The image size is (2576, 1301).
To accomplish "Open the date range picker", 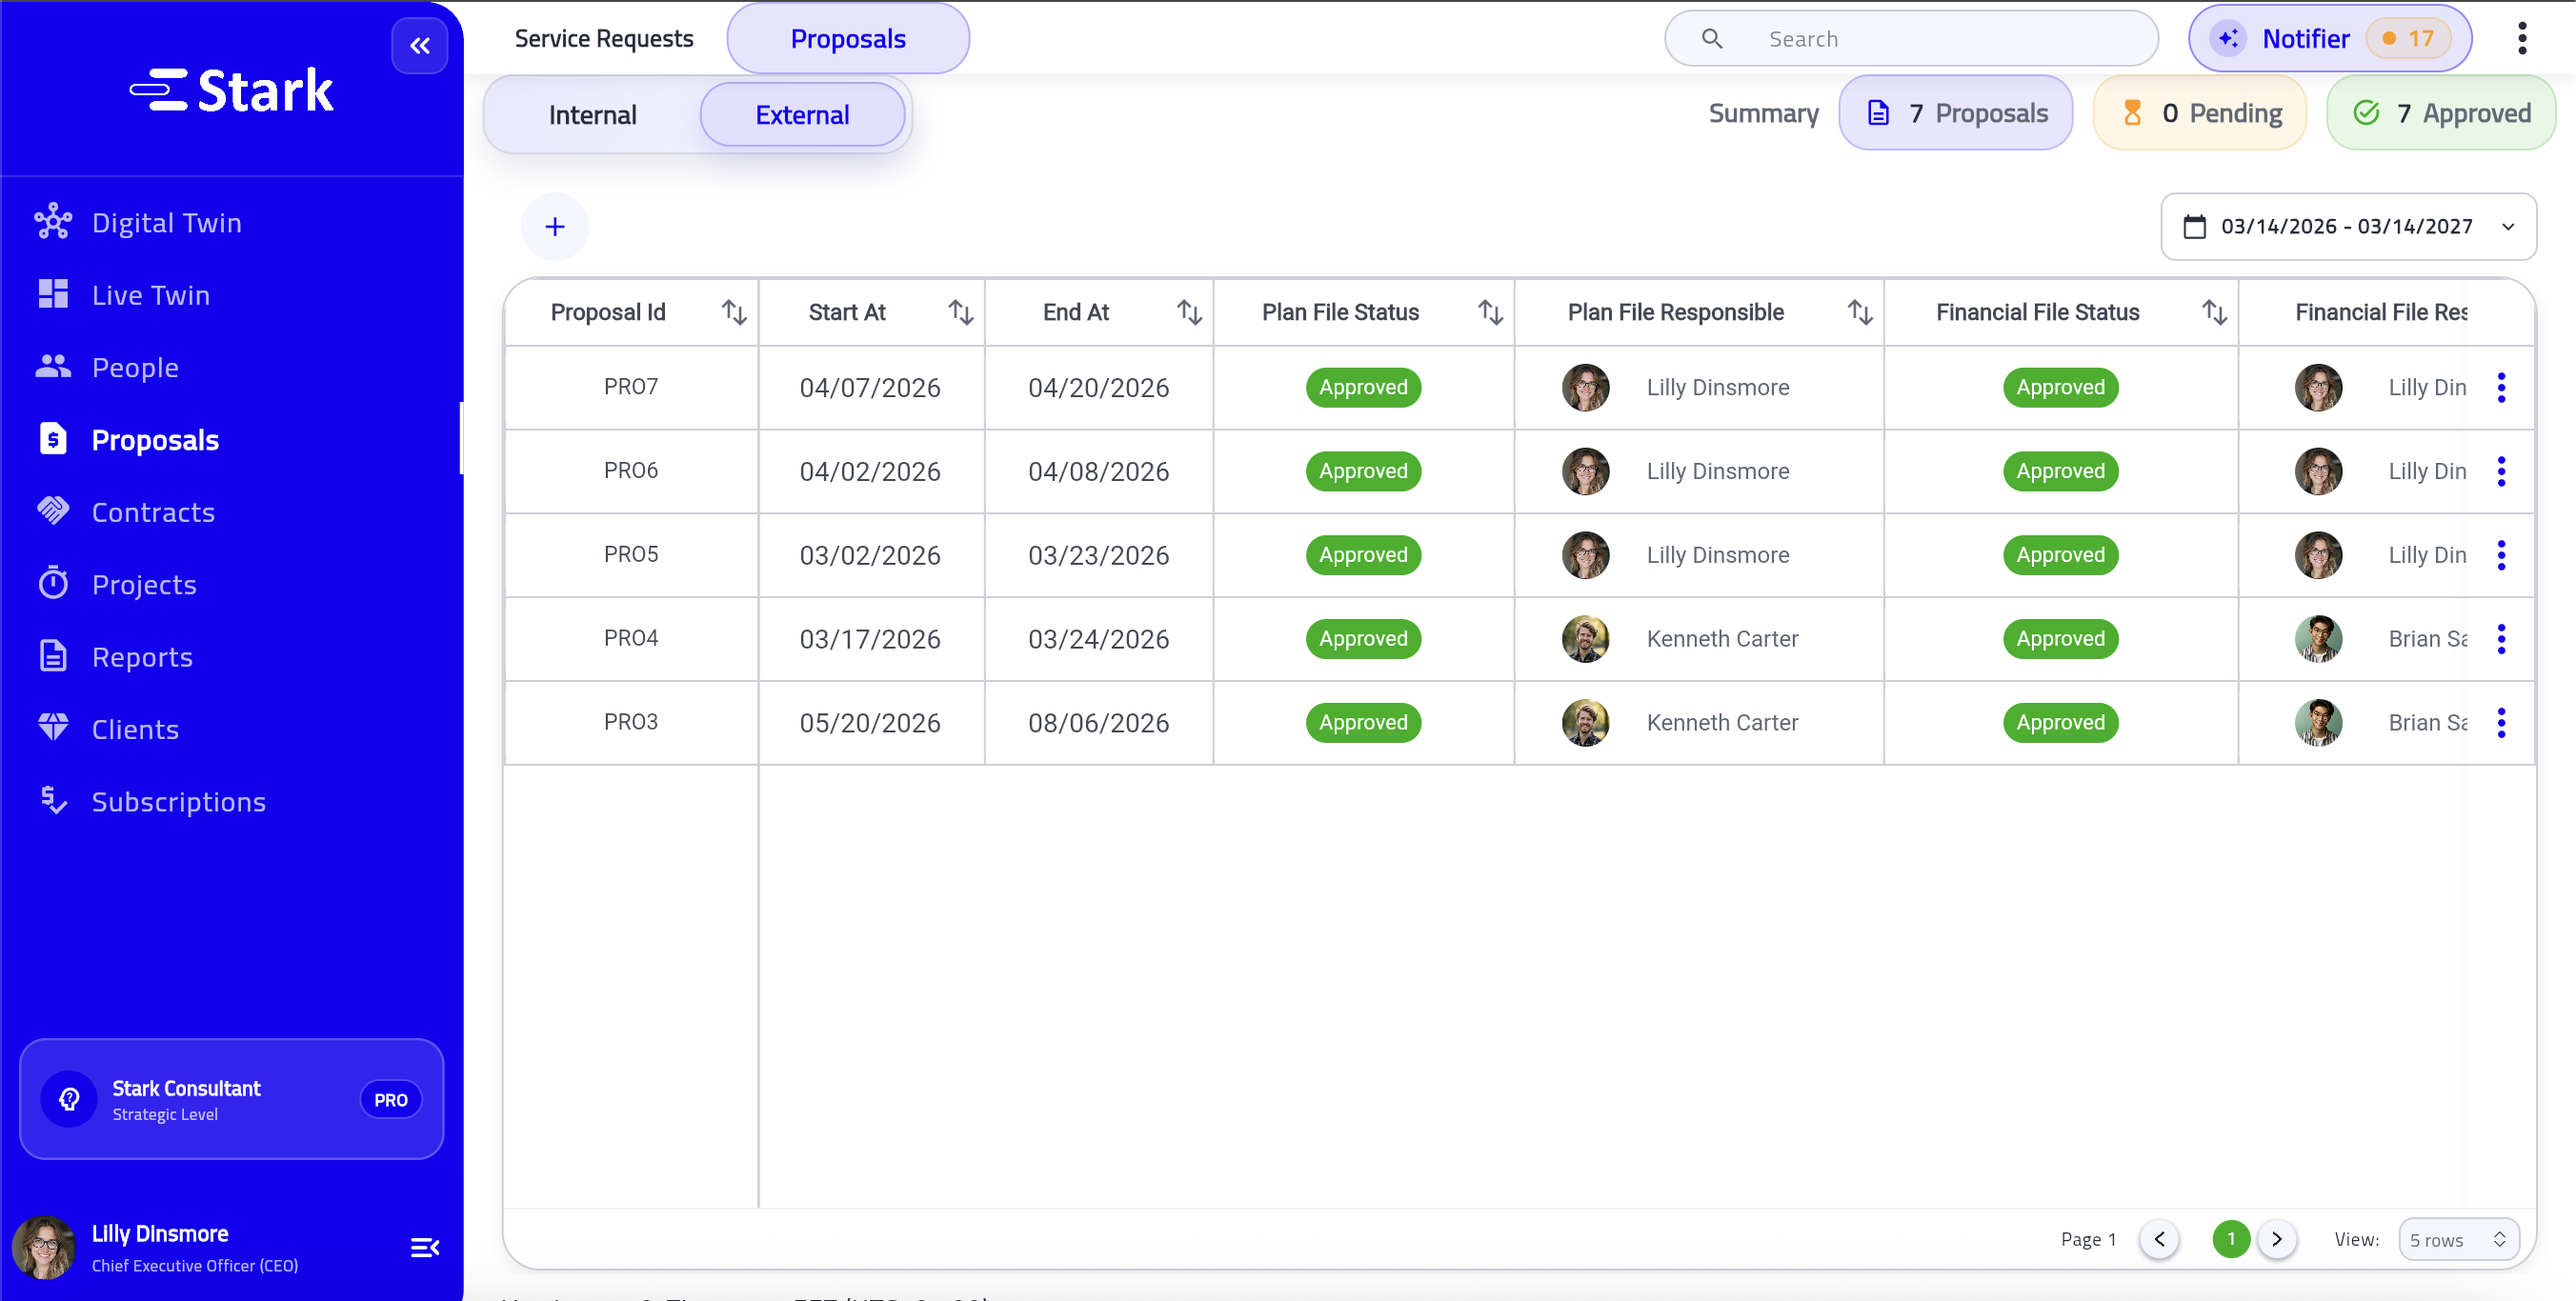I will (x=2348, y=226).
